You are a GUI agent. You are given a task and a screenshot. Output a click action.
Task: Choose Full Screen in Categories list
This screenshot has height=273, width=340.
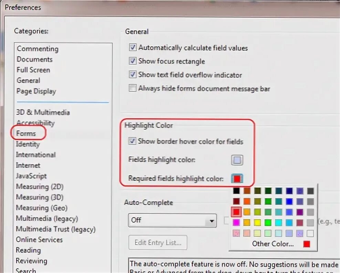[33, 70]
